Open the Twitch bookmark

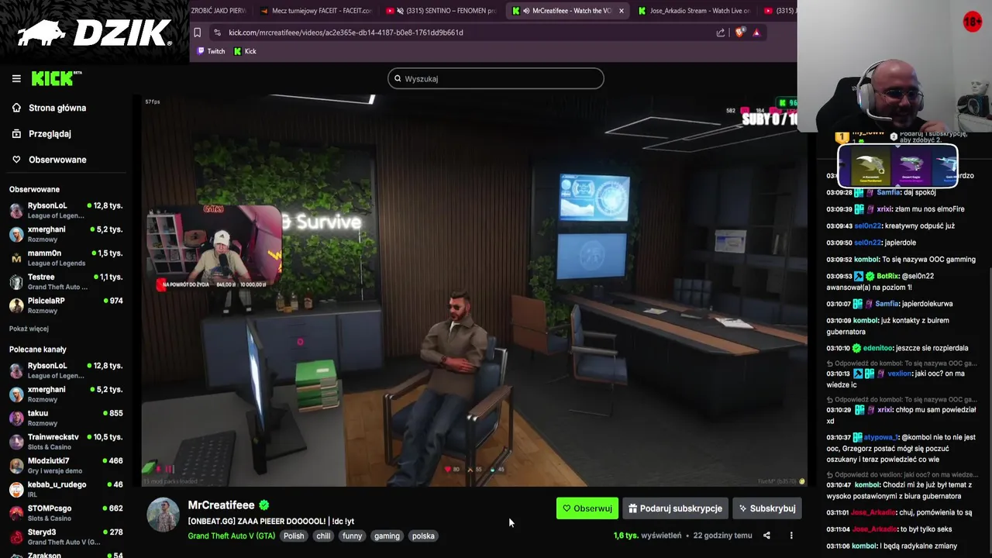[x=211, y=51]
